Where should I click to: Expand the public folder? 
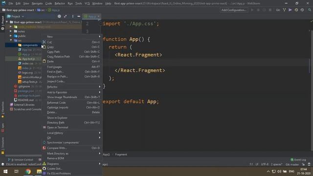pyautogui.click(x=11, y=36)
